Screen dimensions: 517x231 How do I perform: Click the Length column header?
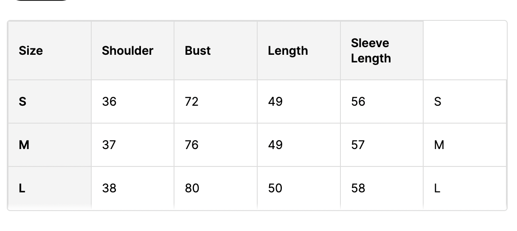[288, 51]
